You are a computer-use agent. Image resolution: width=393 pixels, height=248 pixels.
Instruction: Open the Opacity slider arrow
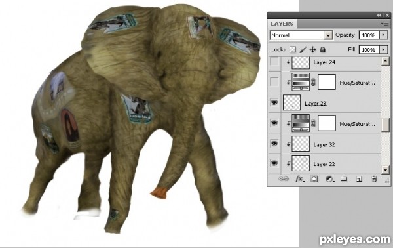(x=383, y=35)
